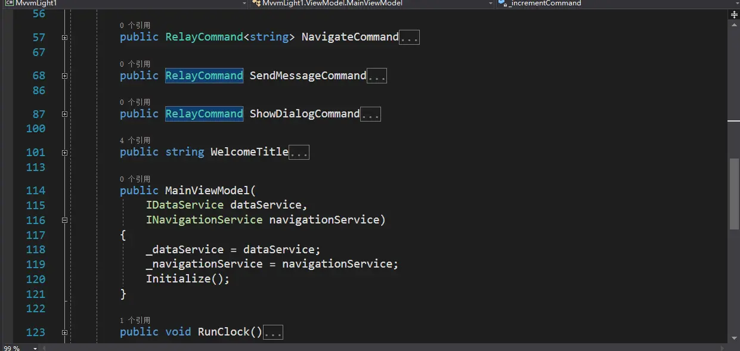Open the MvvmLight1 project dropdown

[x=244, y=3]
